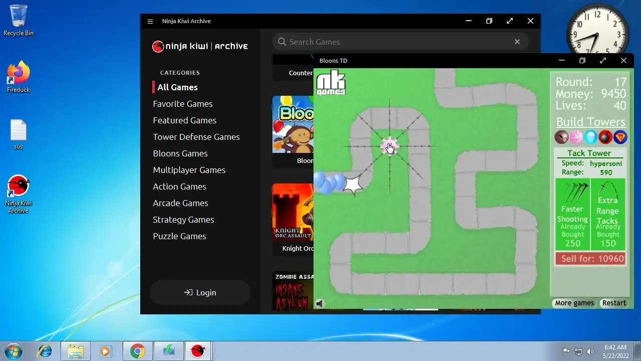Open the Recycle Bin desktop icon
Viewport: 641px width, 361px height.
point(19,21)
